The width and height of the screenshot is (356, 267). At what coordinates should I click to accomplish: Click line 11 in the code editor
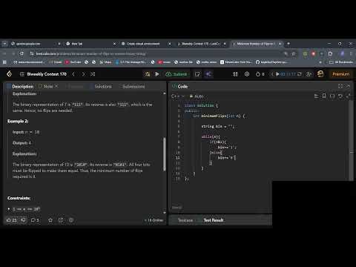pos(227,158)
